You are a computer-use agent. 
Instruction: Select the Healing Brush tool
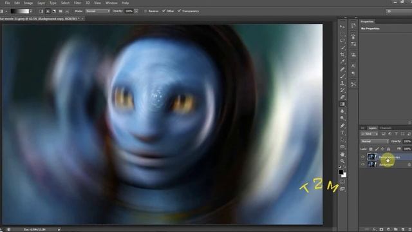pyautogui.click(x=342, y=69)
